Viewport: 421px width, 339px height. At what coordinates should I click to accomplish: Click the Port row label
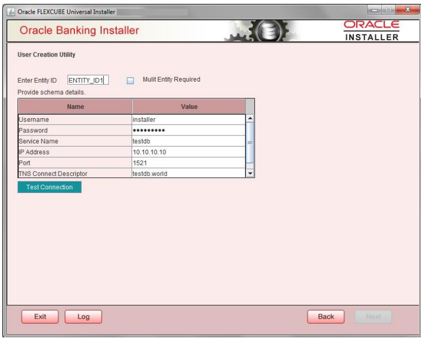pyautogui.click(x=75, y=163)
